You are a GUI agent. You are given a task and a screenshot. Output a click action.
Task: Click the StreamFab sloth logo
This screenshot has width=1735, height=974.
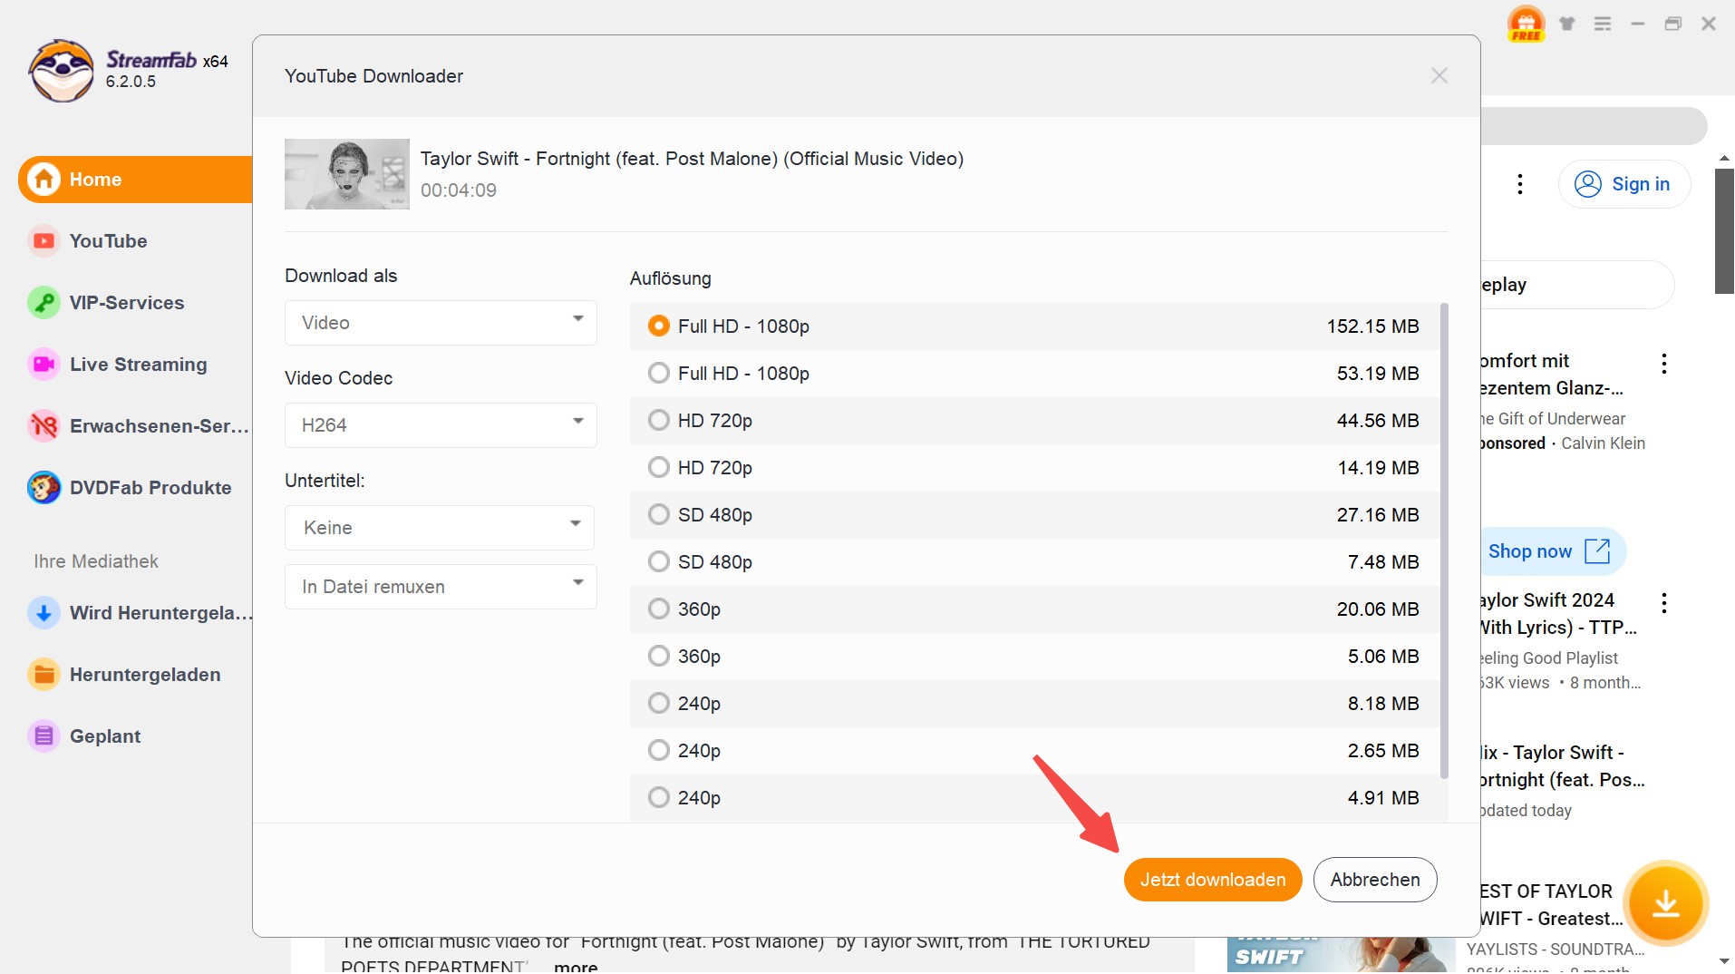point(61,71)
